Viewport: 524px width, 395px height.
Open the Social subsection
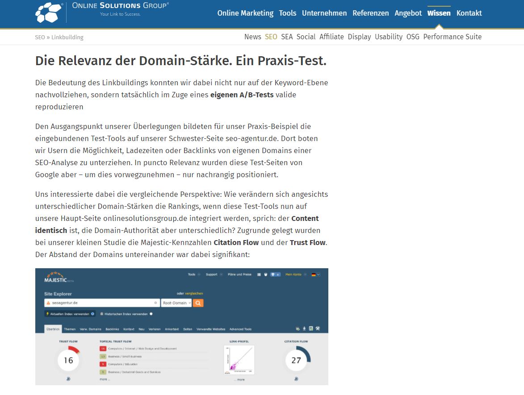pos(306,37)
